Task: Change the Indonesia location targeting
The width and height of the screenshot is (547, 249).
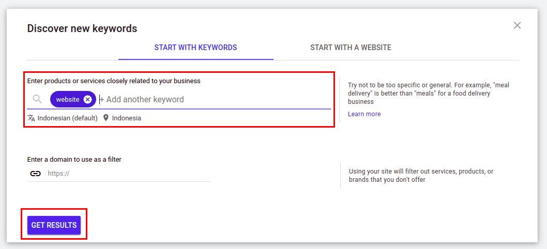Action: click(126, 118)
